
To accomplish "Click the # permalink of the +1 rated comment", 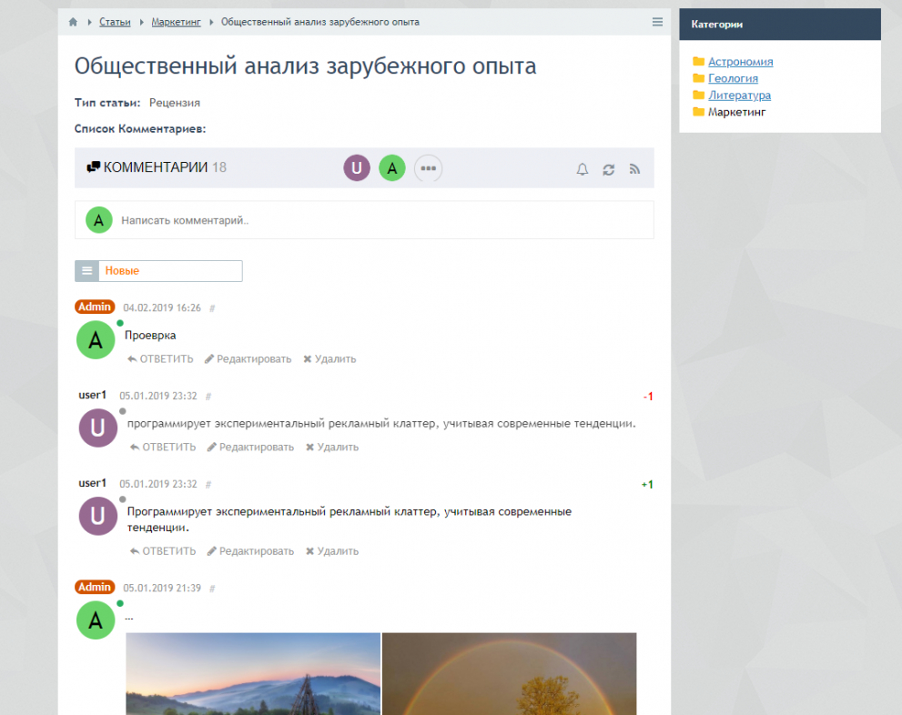I will pyautogui.click(x=208, y=485).
